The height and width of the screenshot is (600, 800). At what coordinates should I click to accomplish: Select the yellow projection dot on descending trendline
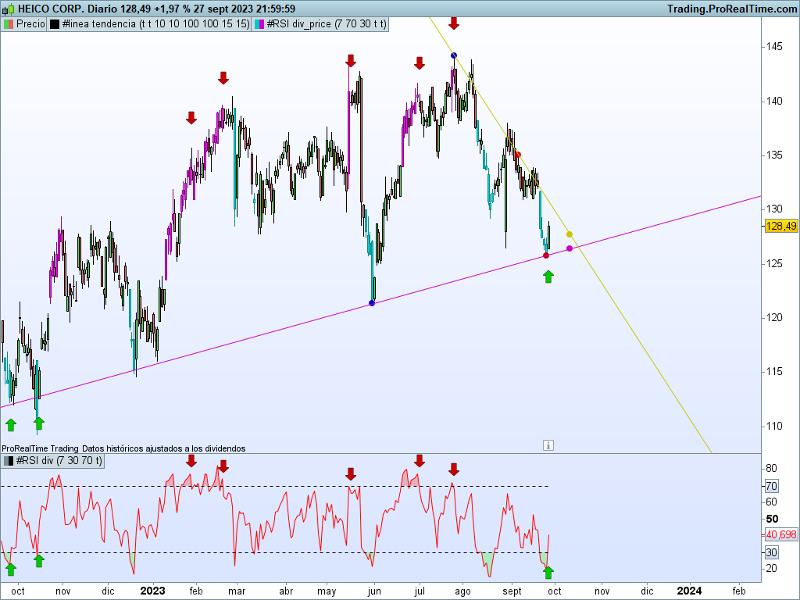pyautogui.click(x=570, y=234)
